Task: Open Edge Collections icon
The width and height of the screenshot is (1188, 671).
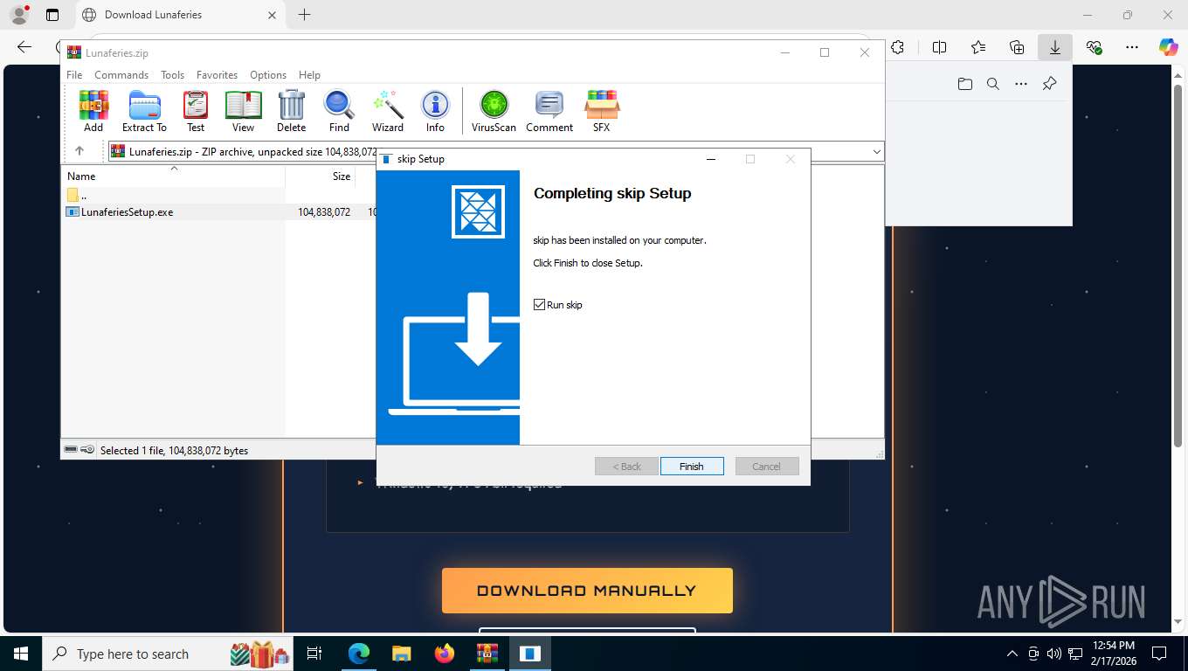Action: click(1017, 48)
